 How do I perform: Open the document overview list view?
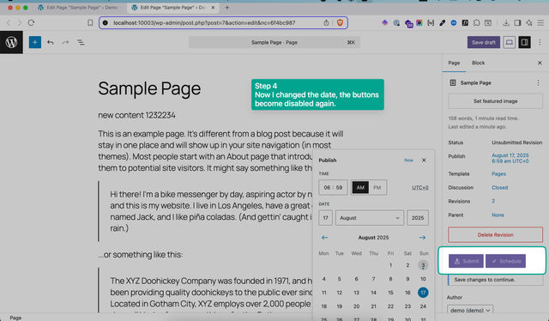click(x=81, y=42)
